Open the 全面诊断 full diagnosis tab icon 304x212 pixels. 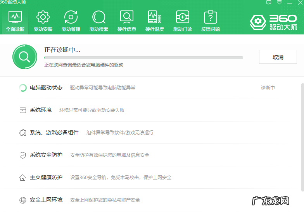(x=15, y=17)
